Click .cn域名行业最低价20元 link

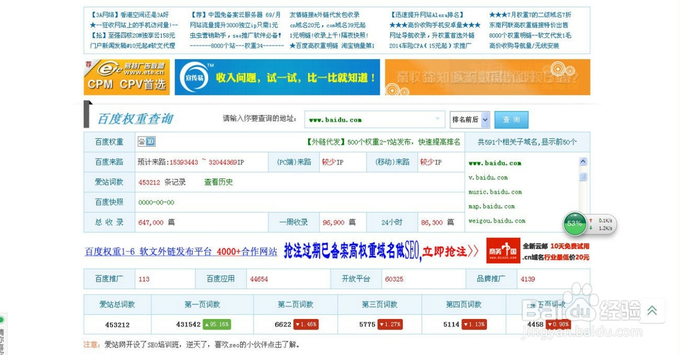[x=556, y=257]
